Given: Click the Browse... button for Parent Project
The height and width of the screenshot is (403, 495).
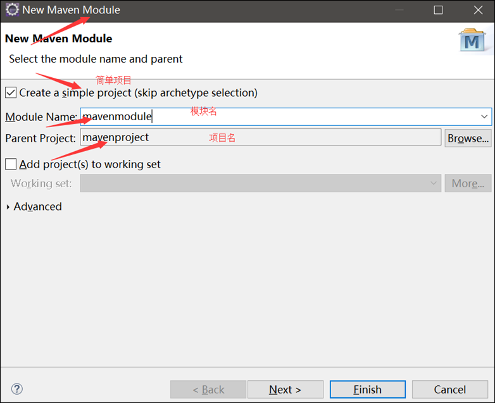Looking at the screenshot, I should [x=468, y=138].
